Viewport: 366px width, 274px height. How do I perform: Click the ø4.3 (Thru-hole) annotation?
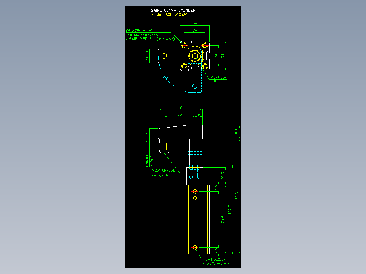(x=139, y=30)
